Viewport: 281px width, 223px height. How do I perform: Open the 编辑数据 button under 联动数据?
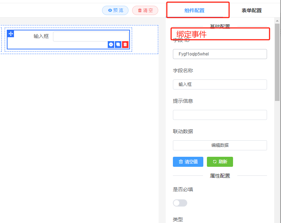220,145
